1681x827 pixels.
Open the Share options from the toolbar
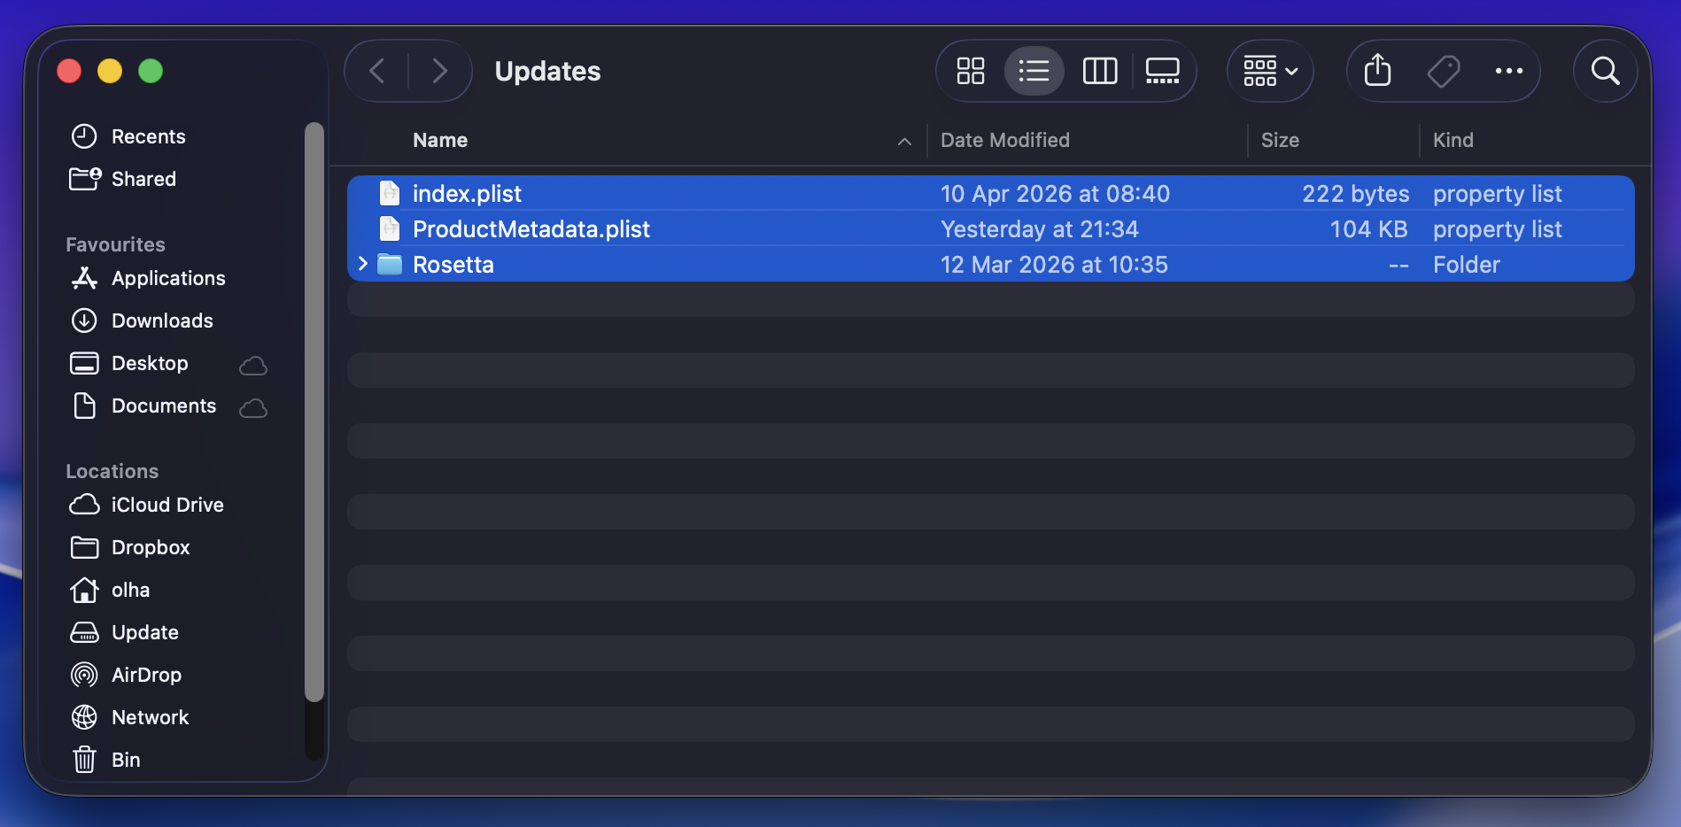click(x=1376, y=71)
